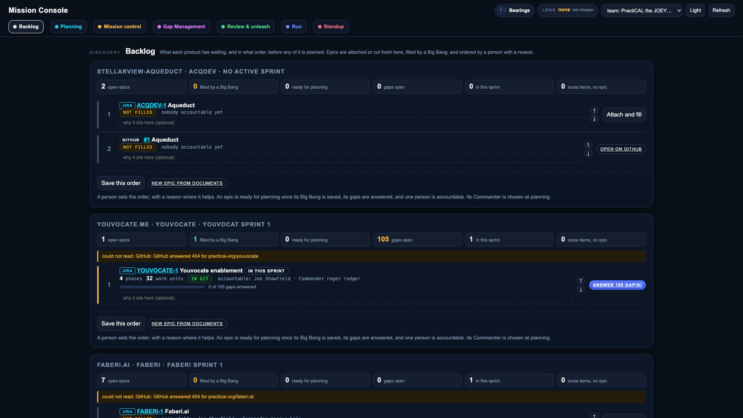
Task: New epic from documents in Youvocate.me
Action: (x=187, y=324)
